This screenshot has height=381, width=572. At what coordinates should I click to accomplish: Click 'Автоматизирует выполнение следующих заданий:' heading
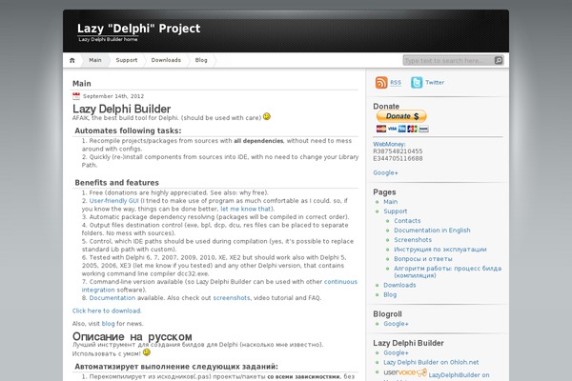click(x=176, y=367)
